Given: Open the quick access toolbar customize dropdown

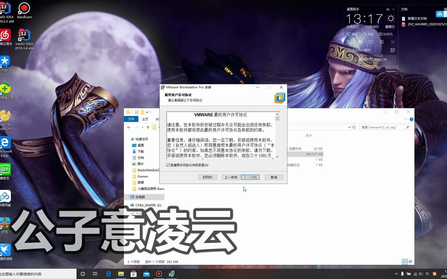Looking at the screenshot, I should point(147,112).
